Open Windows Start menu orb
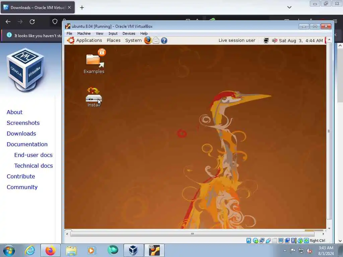The image size is (343, 257). [9, 250]
